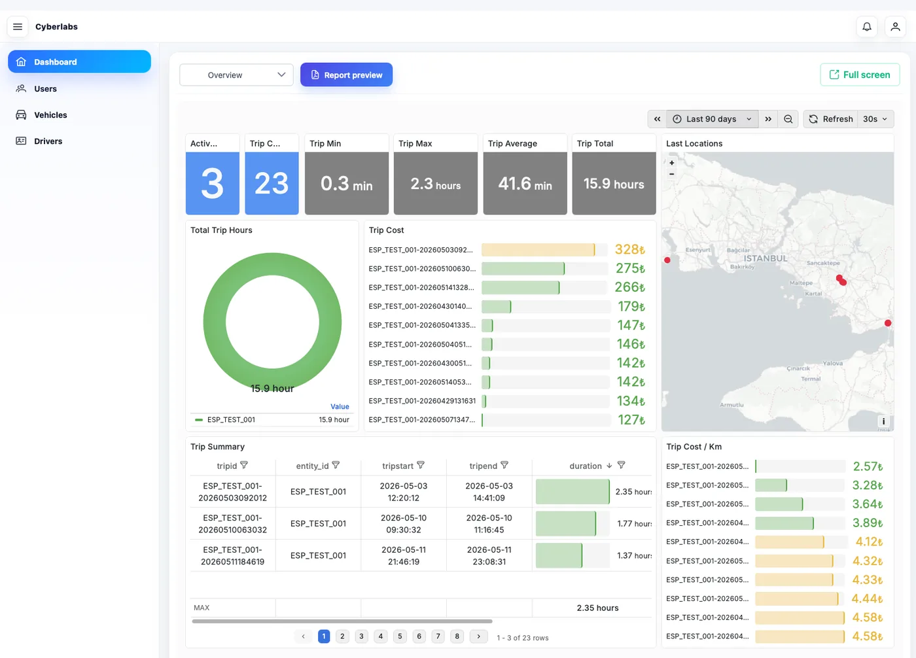916x658 pixels.
Task: Open the 30s refresh interval dropdown
Action: [x=875, y=119]
